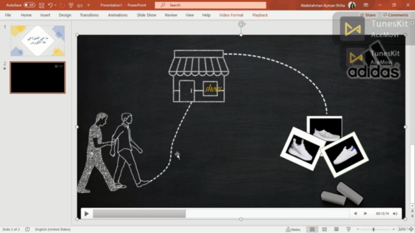Open the Review tab
This screenshot has width=415, height=233.
(171, 15)
